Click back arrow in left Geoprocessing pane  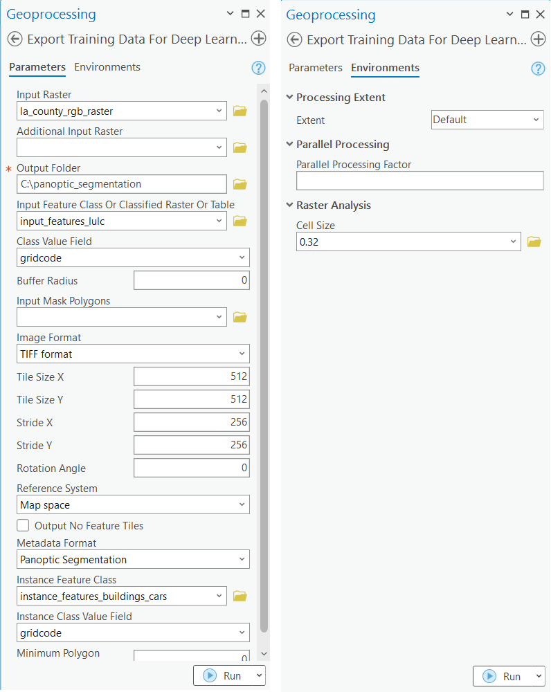(x=15, y=39)
